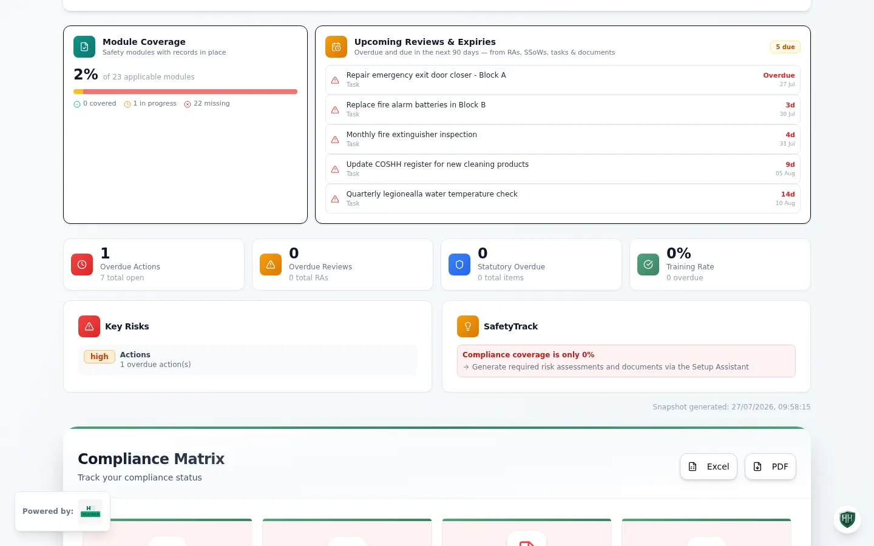Open the shield chat widget icon
The image size is (874, 546).
click(x=847, y=519)
